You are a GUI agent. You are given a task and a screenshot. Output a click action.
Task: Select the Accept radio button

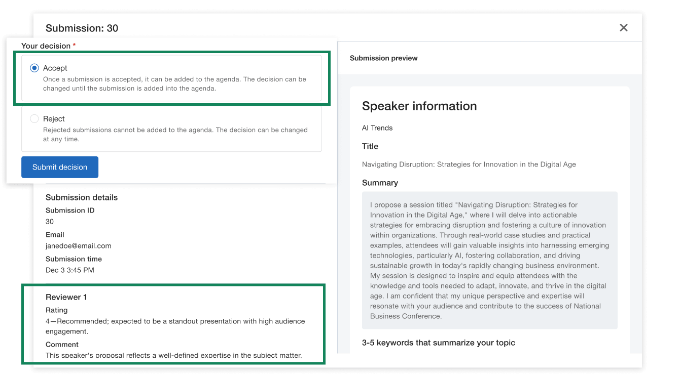(x=34, y=68)
